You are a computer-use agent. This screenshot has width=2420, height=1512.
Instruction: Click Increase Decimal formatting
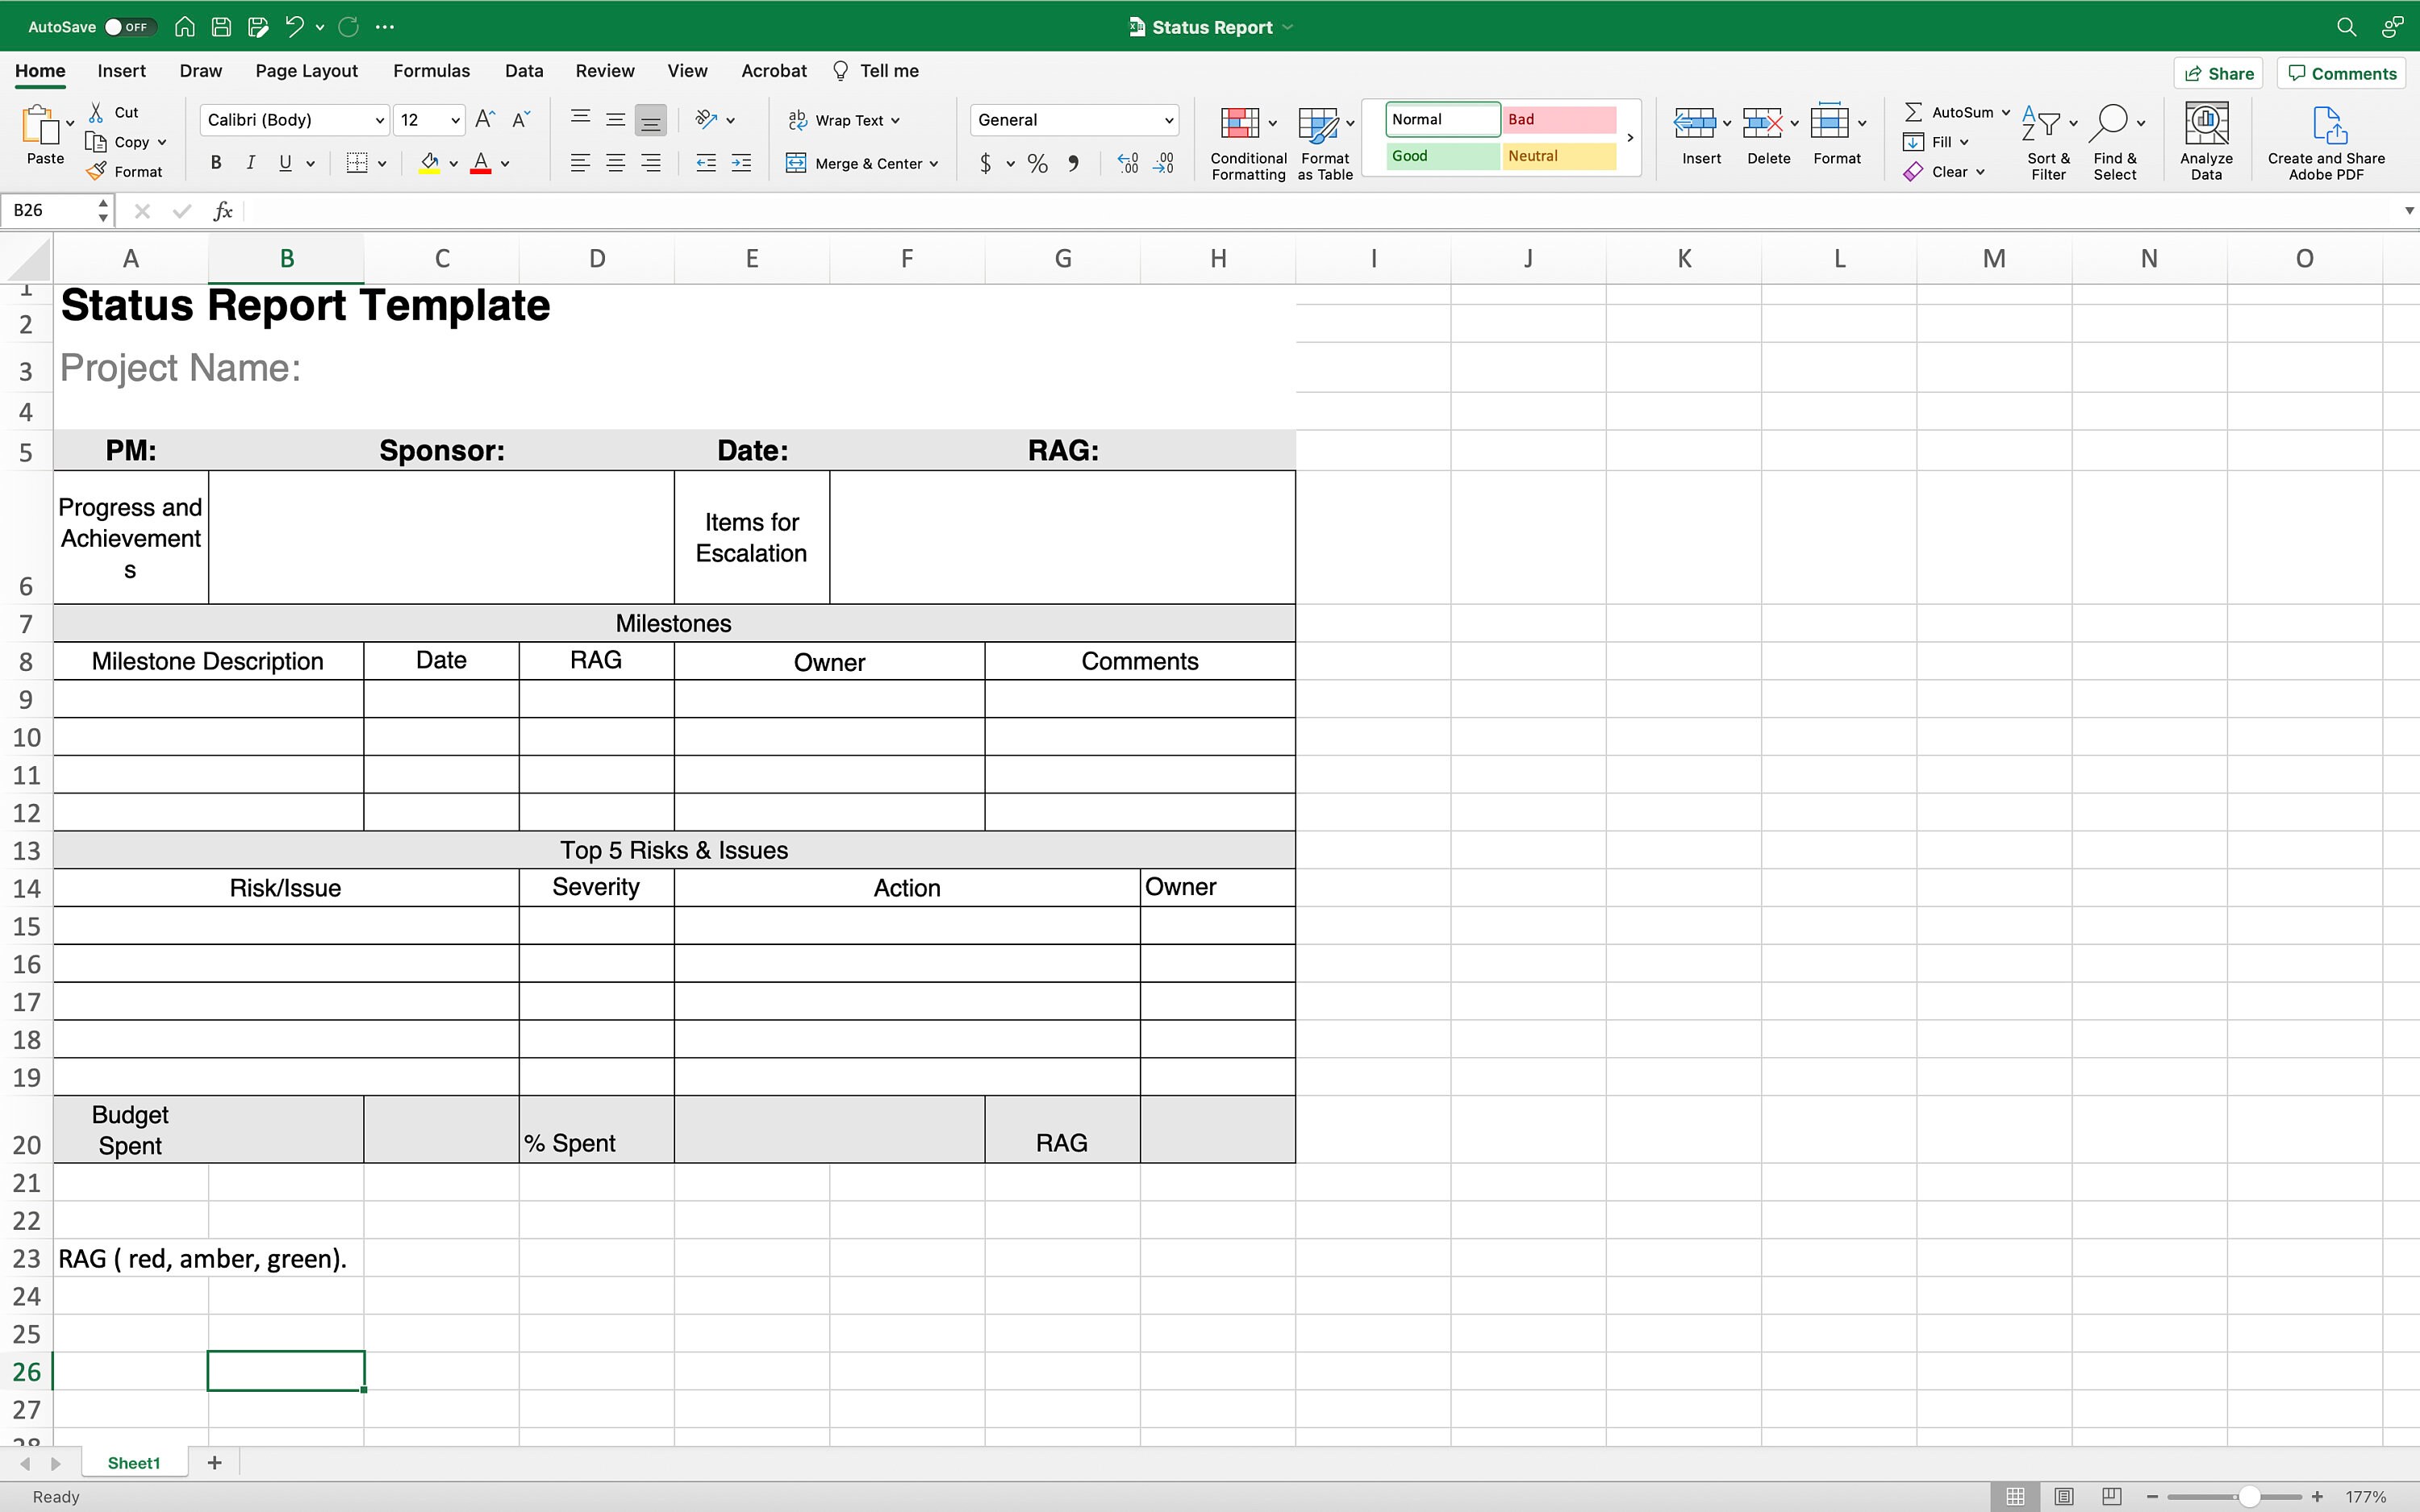tap(1129, 162)
